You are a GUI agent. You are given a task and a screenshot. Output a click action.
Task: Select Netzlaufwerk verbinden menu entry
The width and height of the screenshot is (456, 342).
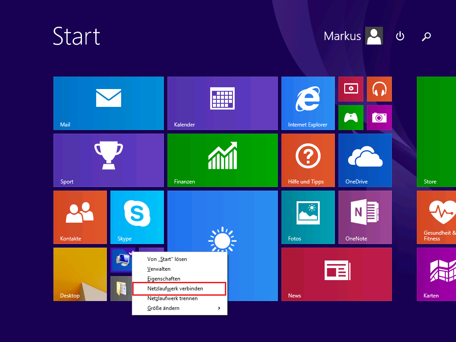click(x=179, y=289)
